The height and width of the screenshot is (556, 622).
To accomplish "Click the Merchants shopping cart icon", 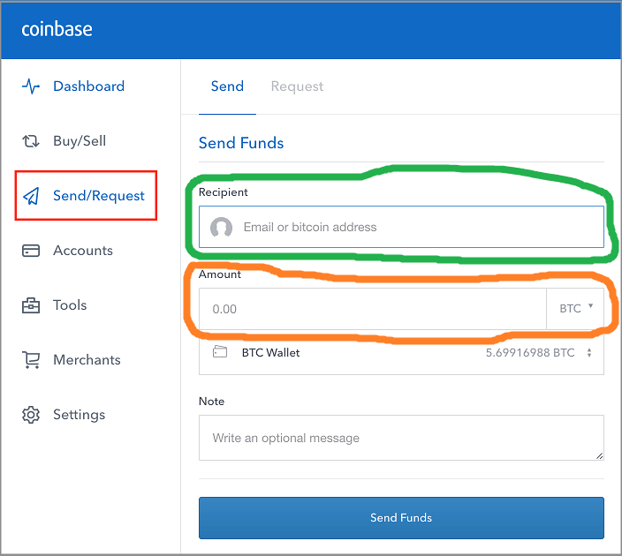I will 31,360.
